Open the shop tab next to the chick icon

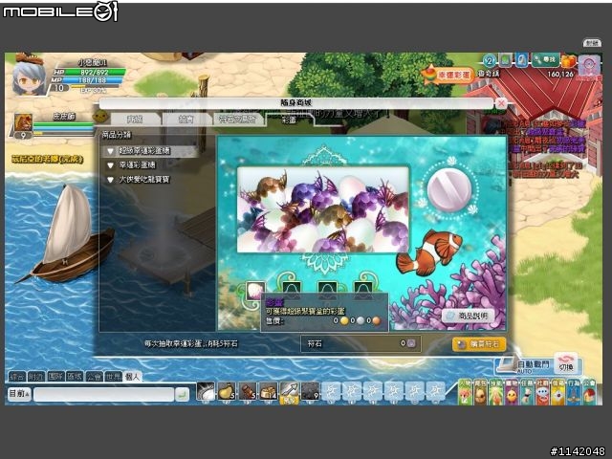click(x=136, y=120)
